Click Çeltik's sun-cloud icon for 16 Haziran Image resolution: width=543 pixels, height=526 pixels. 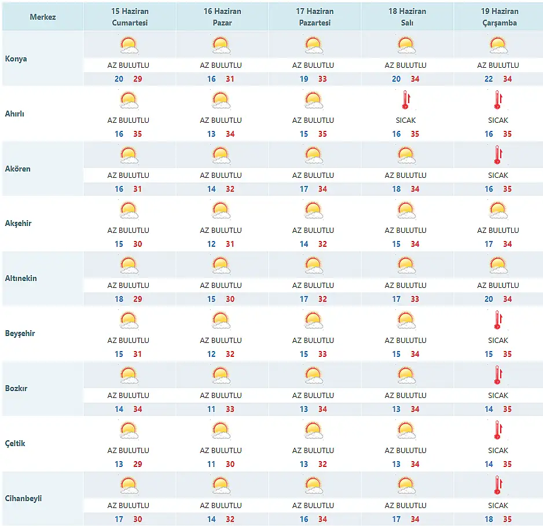click(x=221, y=430)
